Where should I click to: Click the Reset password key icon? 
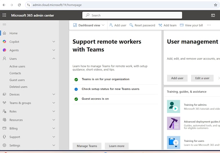131,25
